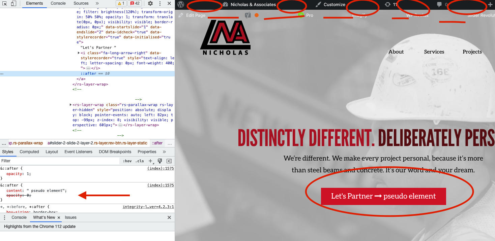Image resolution: width=495 pixels, height=241 pixels.
Task: Expand the rs-layer-wrap tree node
Action: 70,105
